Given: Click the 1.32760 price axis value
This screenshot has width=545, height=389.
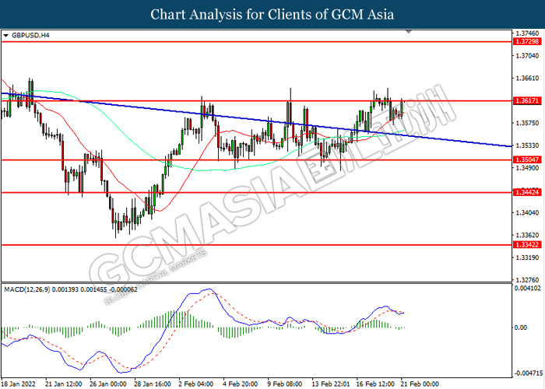Looking at the screenshot, I should [x=527, y=279].
